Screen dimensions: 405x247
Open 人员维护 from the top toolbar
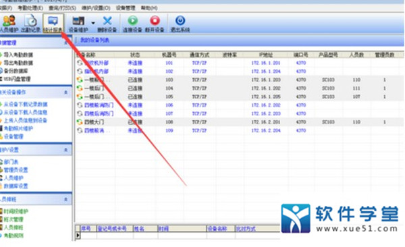tap(9, 24)
